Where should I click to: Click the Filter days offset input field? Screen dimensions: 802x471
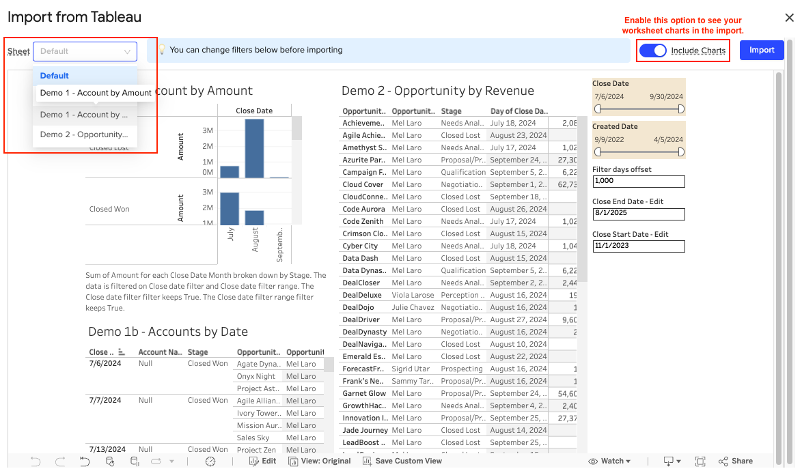point(638,182)
